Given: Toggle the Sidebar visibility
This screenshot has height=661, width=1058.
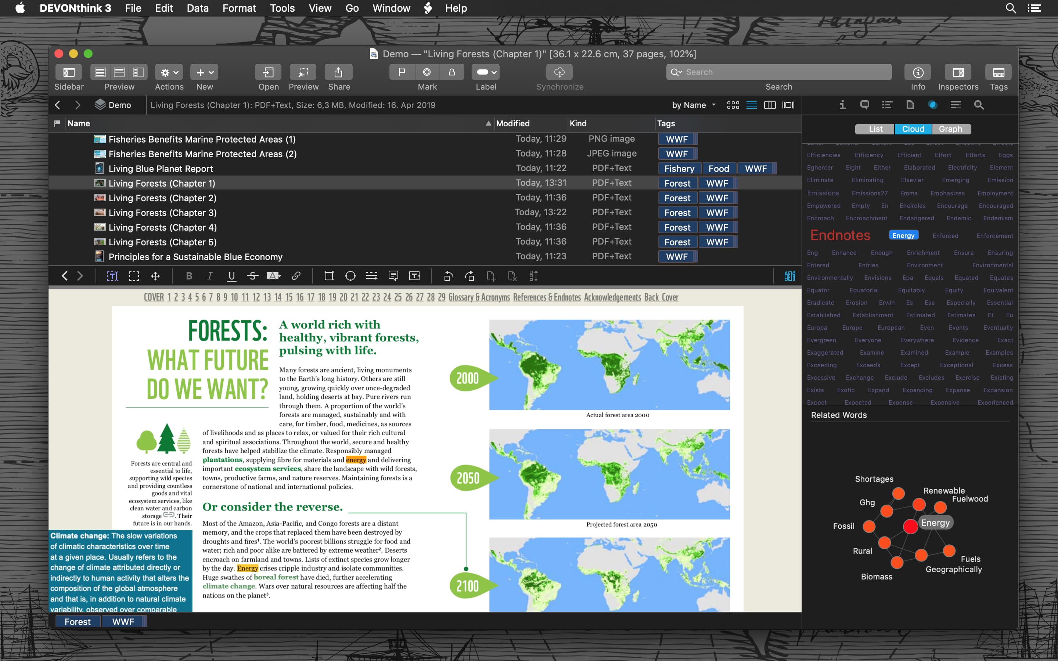Looking at the screenshot, I should (69, 72).
